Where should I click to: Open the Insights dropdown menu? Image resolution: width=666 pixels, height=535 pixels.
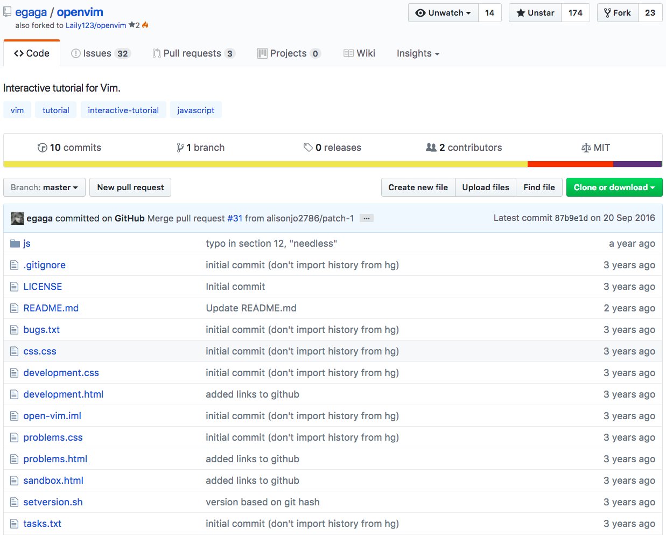coord(418,53)
